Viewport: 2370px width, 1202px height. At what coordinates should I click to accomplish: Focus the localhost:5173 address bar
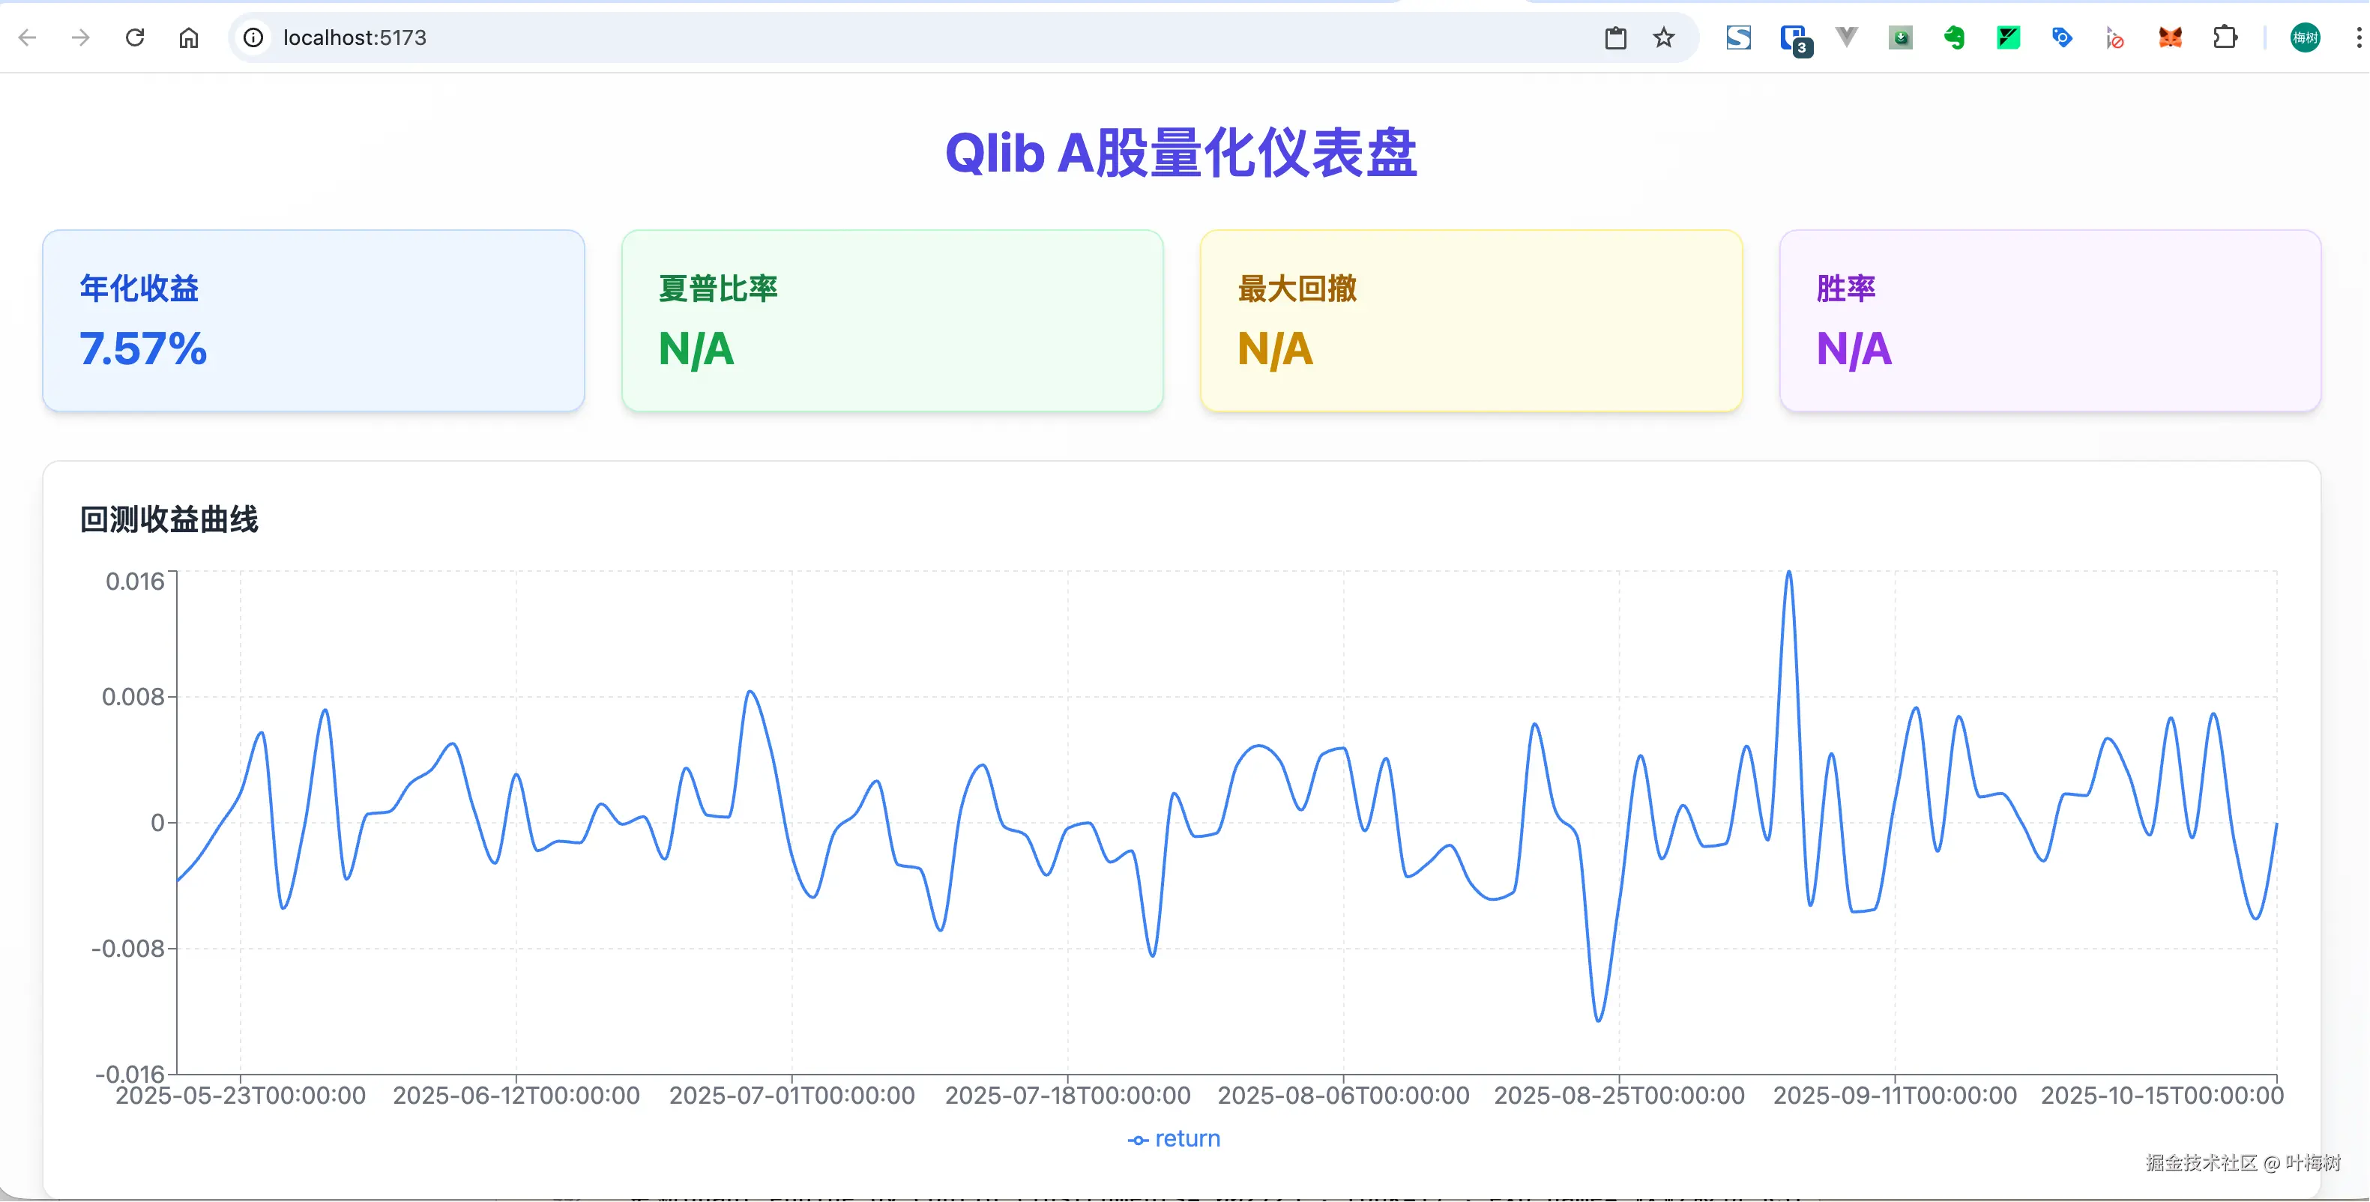(828, 37)
